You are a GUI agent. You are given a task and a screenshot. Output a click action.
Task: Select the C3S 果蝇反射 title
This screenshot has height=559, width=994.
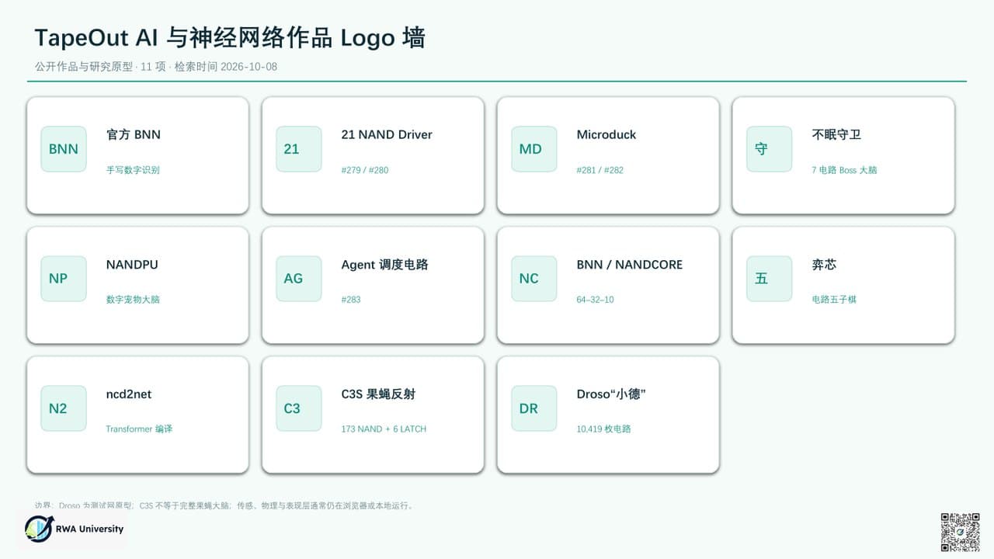[378, 394]
